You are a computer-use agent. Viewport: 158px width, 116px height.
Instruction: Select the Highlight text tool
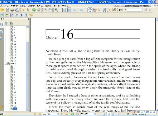[x=7, y=15]
